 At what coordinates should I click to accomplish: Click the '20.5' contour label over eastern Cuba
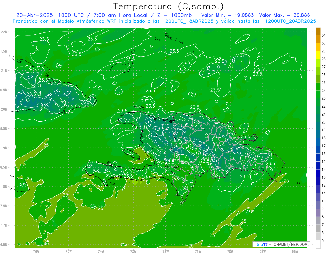31,94
